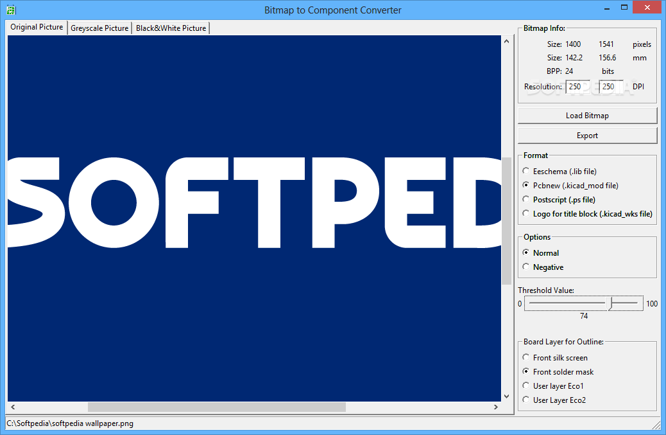The height and width of the screenshot is (435, 666).
Task: Click the horizontal scrollbar left arrow
Action: [x=13, y=407]
